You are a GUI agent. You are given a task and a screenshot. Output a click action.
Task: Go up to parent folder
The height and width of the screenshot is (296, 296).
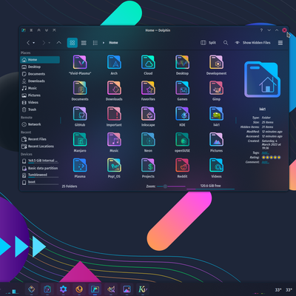58,43
